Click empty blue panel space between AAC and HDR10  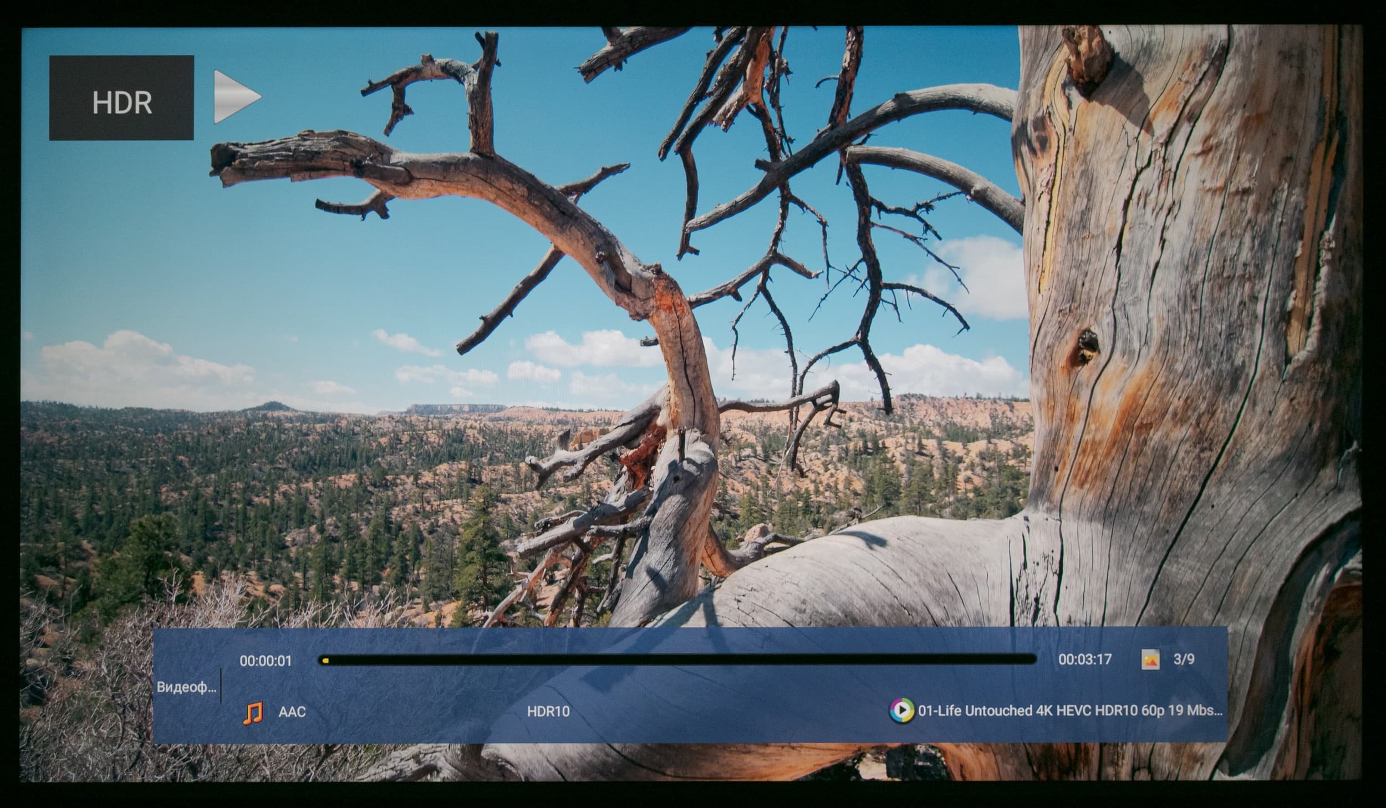[x=416, y=712]
